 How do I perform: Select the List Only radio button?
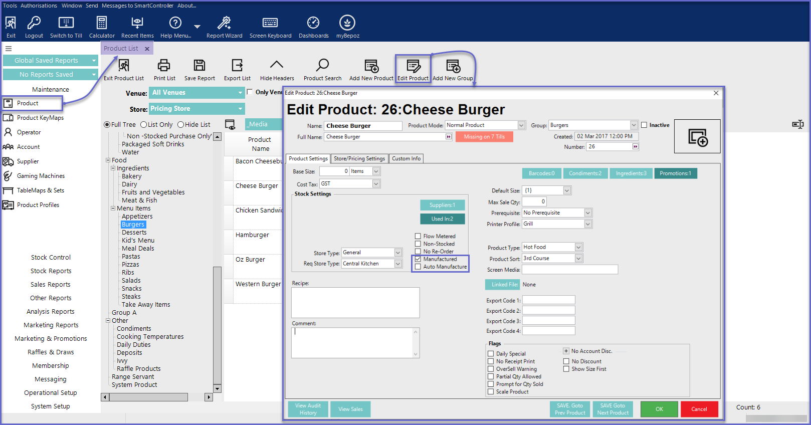(144, 125)
